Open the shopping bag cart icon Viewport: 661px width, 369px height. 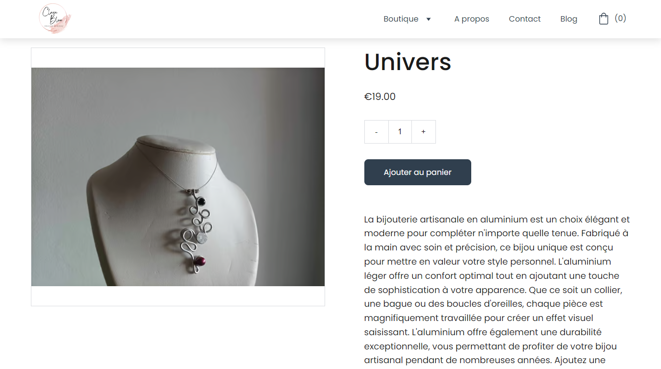(604, 19)
